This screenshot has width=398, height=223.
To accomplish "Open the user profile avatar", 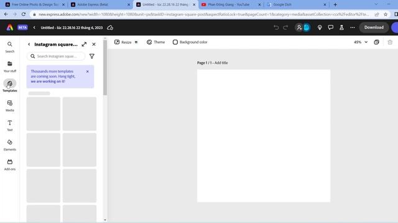I will click(307, 27).
